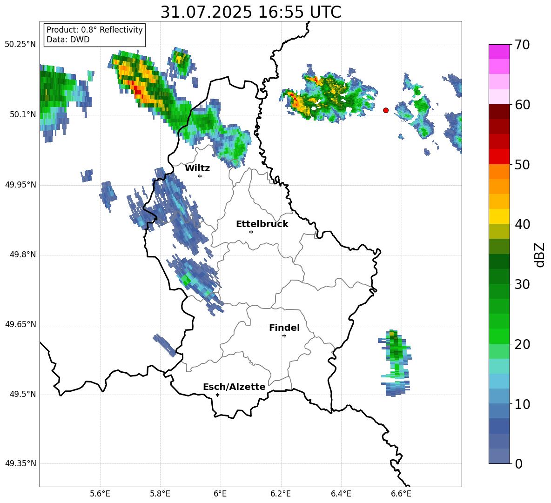
Task: Click the 50.1°N latitude label
Action: tap(23, 114)
